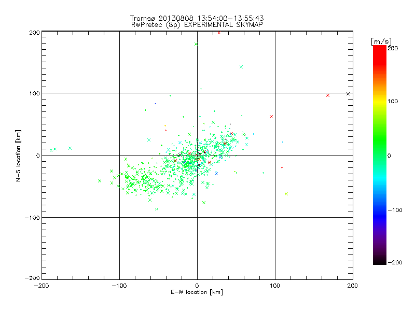This screenshot has width=415, height=311.
Task: Click the Tromsø date and time title
Action: [x=197, y=18]
